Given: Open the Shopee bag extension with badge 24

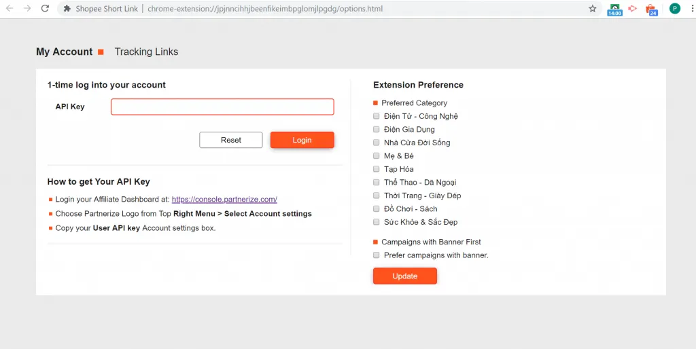Looking at the screenshot, I should tap(650, 10).
